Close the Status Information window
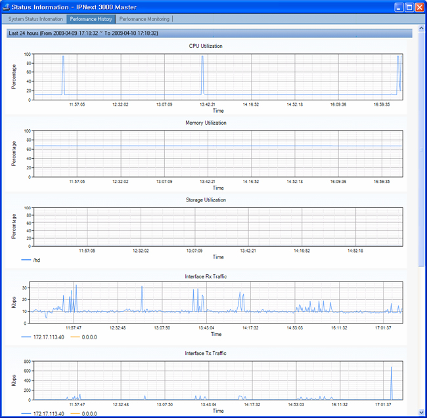This screenshot has width=427, height=418. [419, 7]
